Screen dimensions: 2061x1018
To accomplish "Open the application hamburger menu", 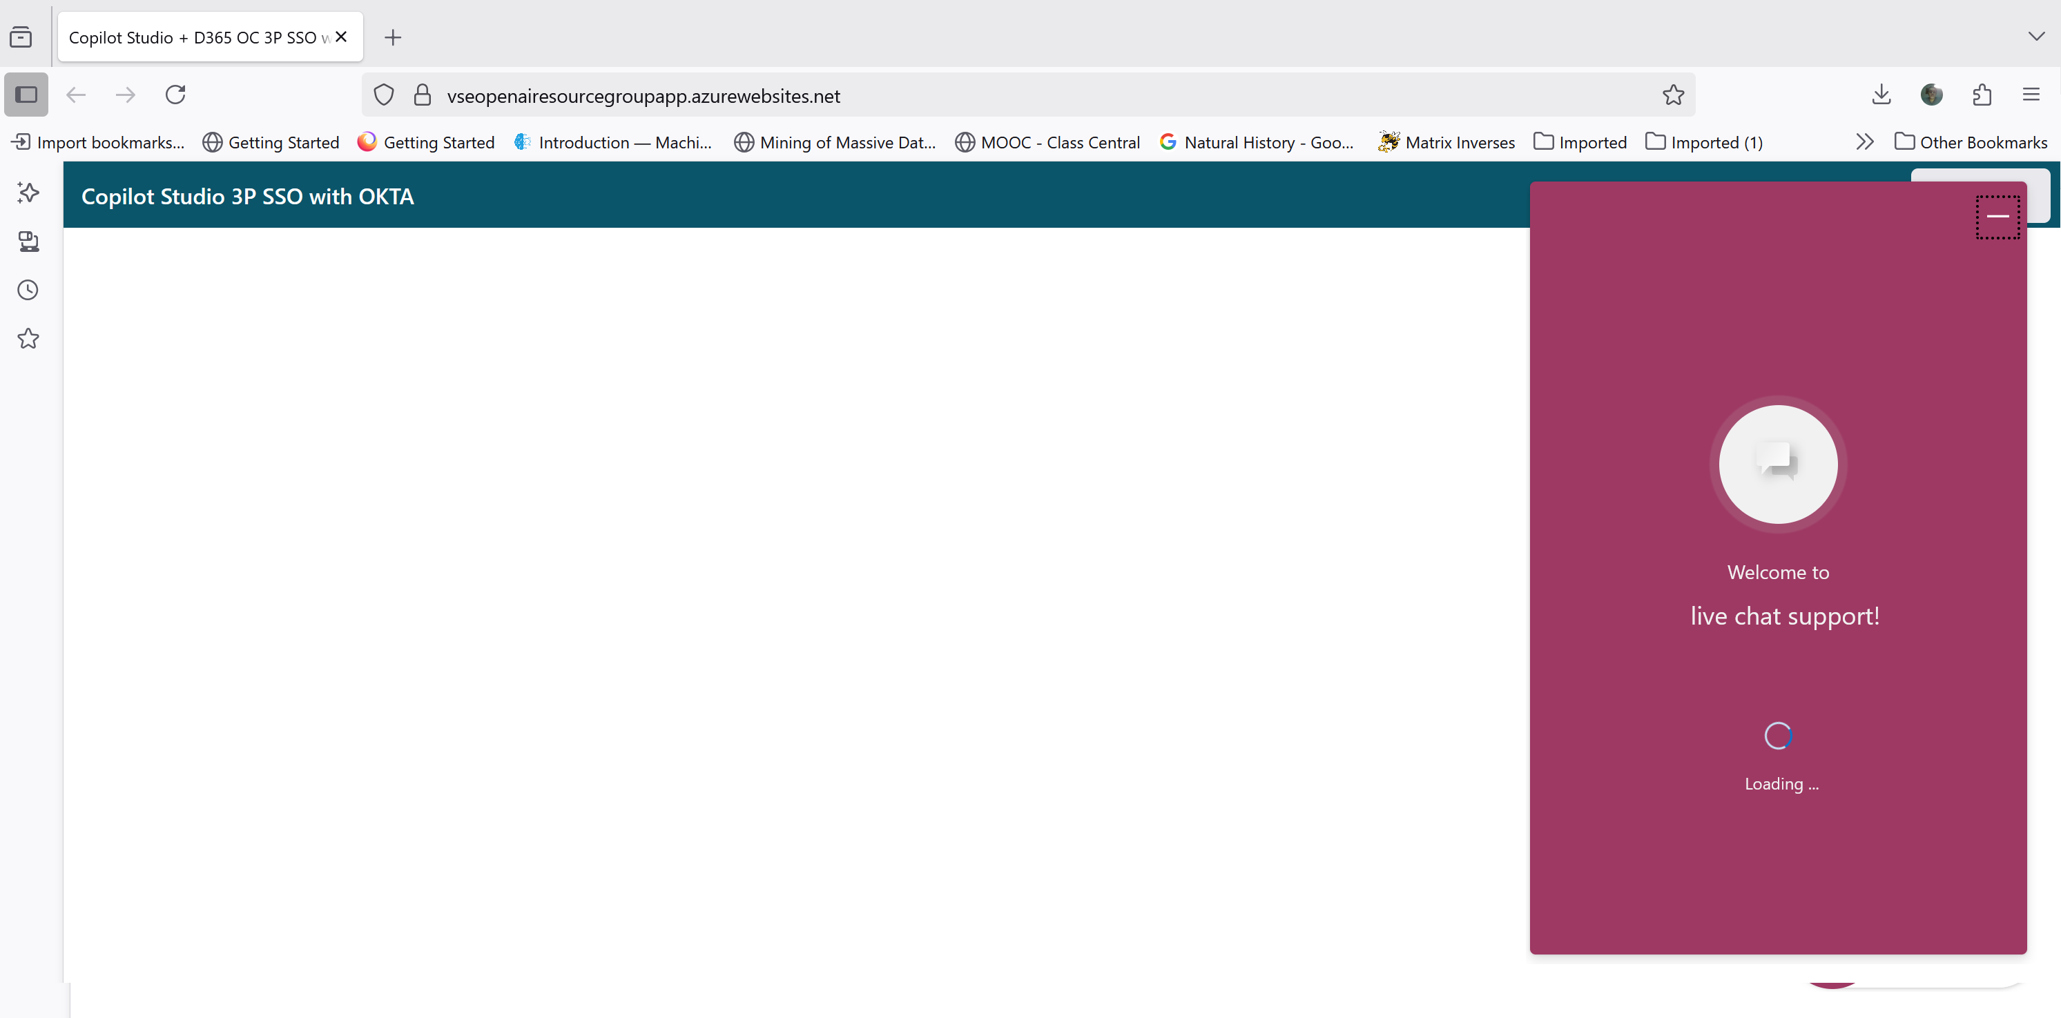I will 2031,95.
